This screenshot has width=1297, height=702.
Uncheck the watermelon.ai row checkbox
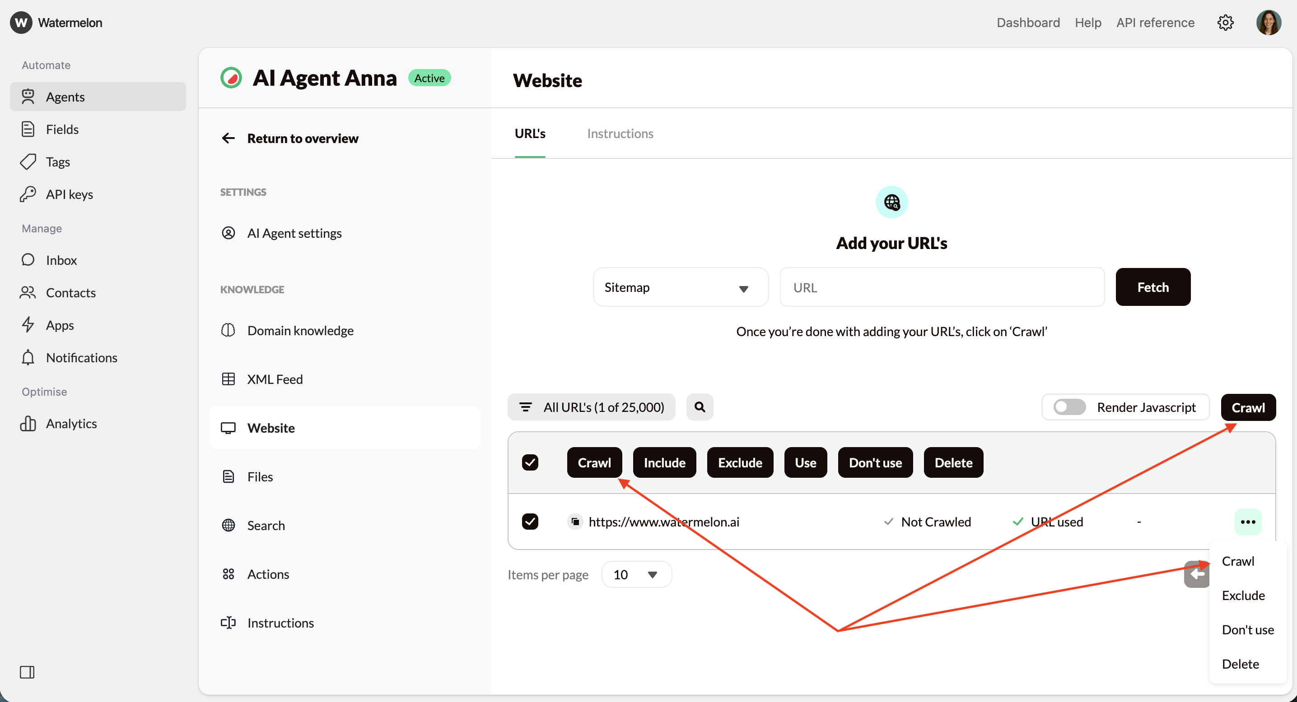point(530,522)
